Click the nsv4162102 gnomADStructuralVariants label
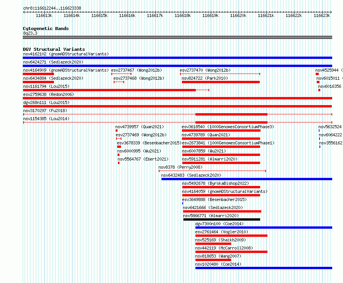This screenshot has height=283, width=343. (66, 54)
